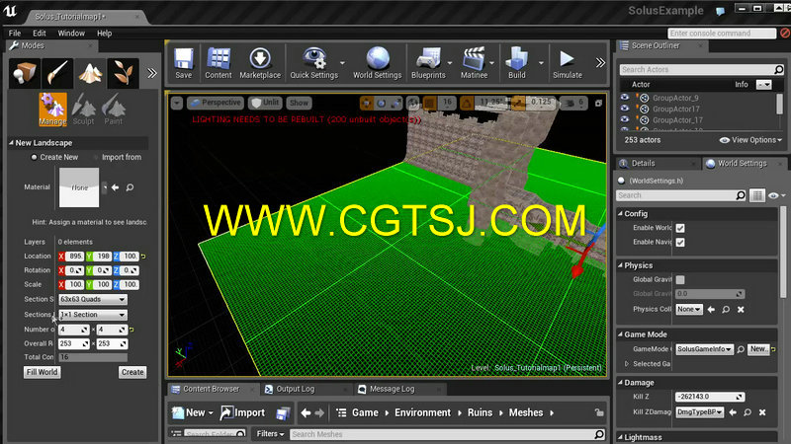The image size is (791, 444).
Task: Open Section Size 63x63 Quads dropdown
Action: tap(93, 299)
